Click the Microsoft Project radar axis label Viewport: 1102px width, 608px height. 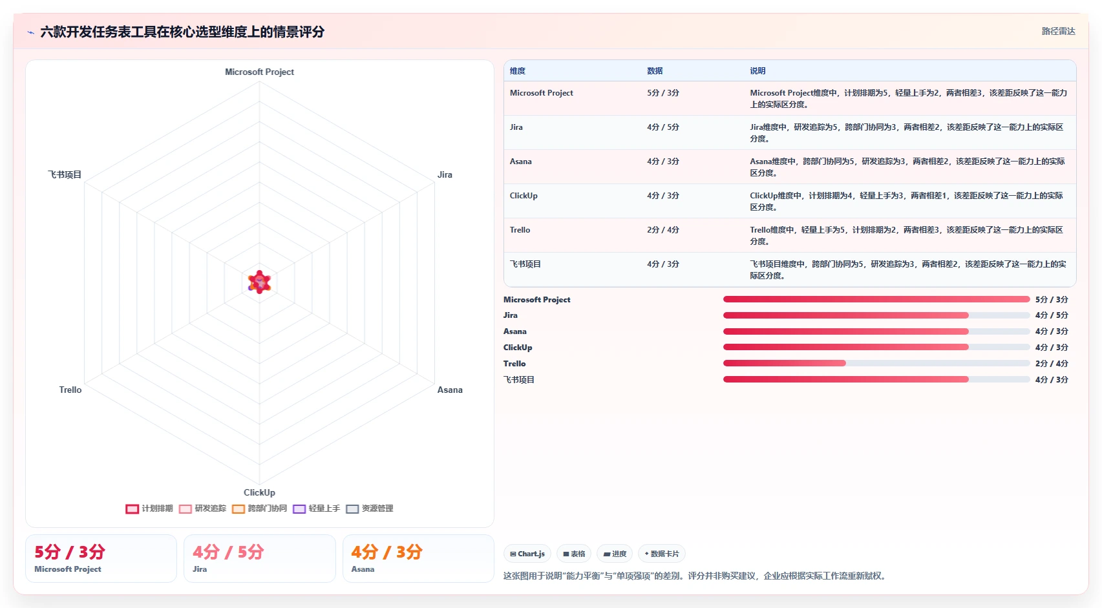click(x=259, y=72)
